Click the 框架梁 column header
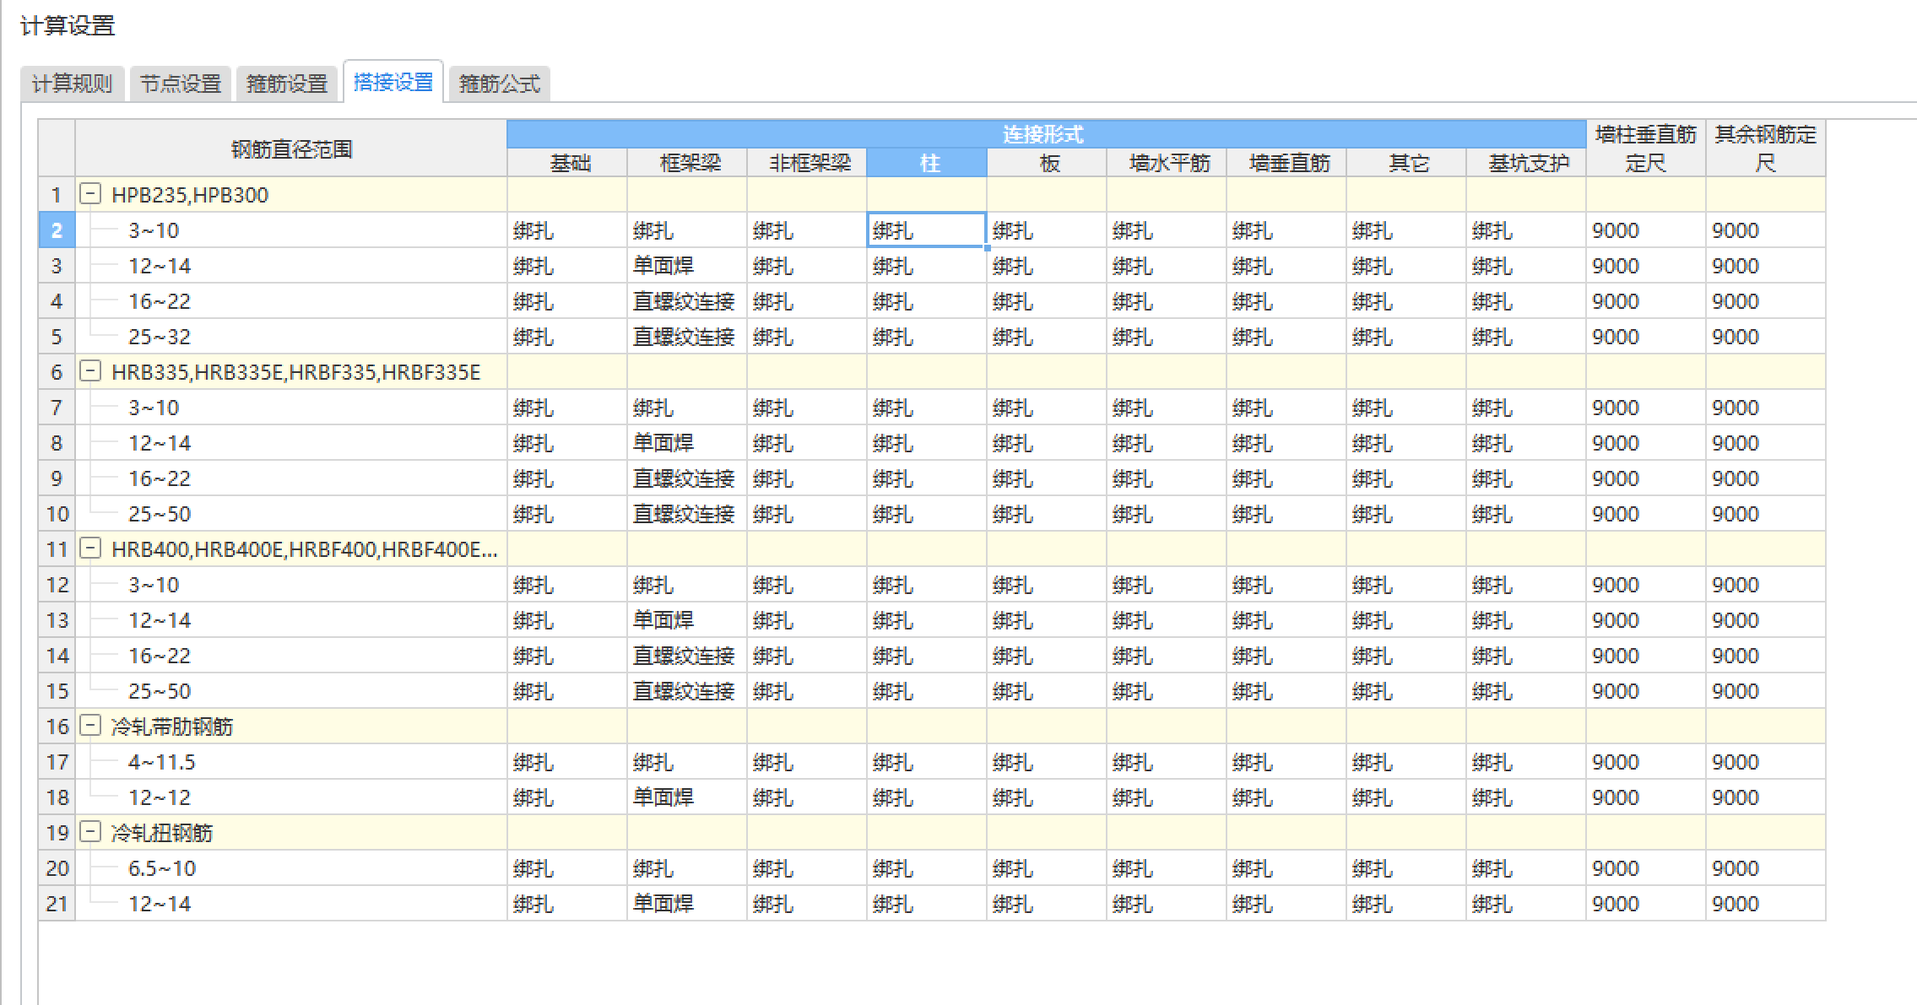 (x=690, y=163)
